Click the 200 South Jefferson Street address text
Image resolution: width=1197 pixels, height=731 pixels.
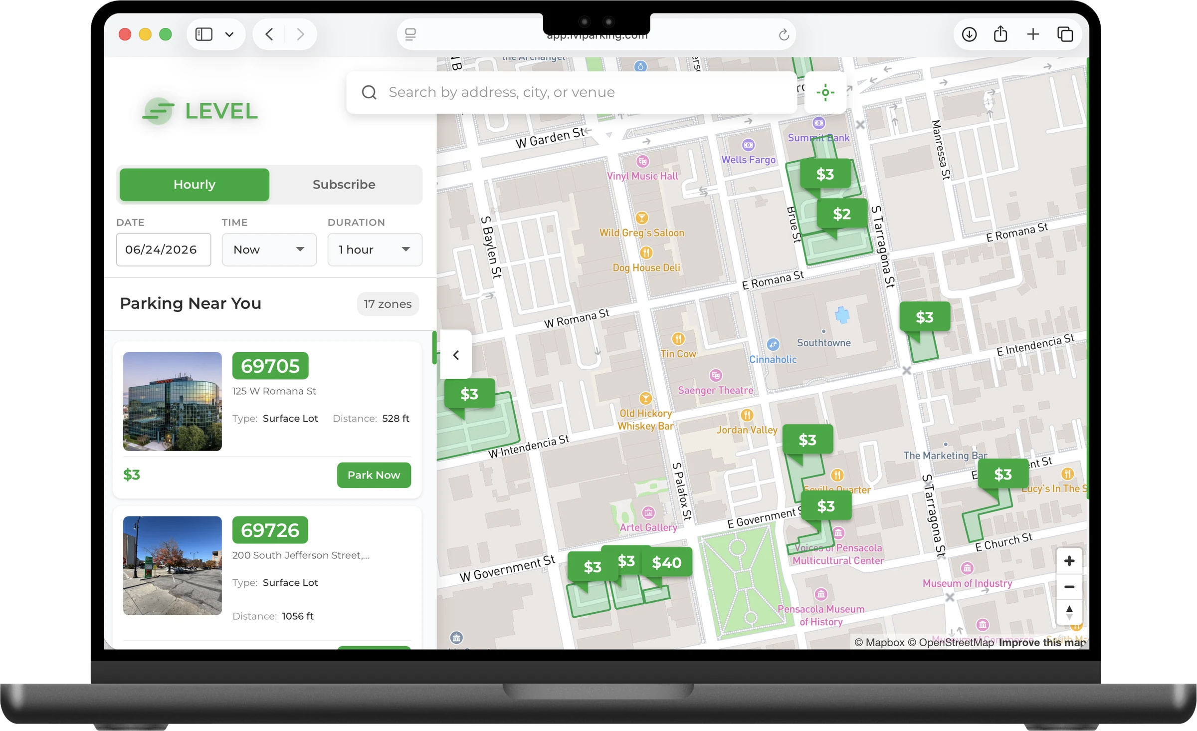tap(301, 555)
